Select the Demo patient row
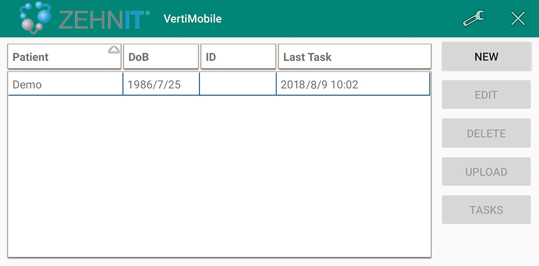The height and width of the screenshot is (266, 539). [x=65, y=85]
